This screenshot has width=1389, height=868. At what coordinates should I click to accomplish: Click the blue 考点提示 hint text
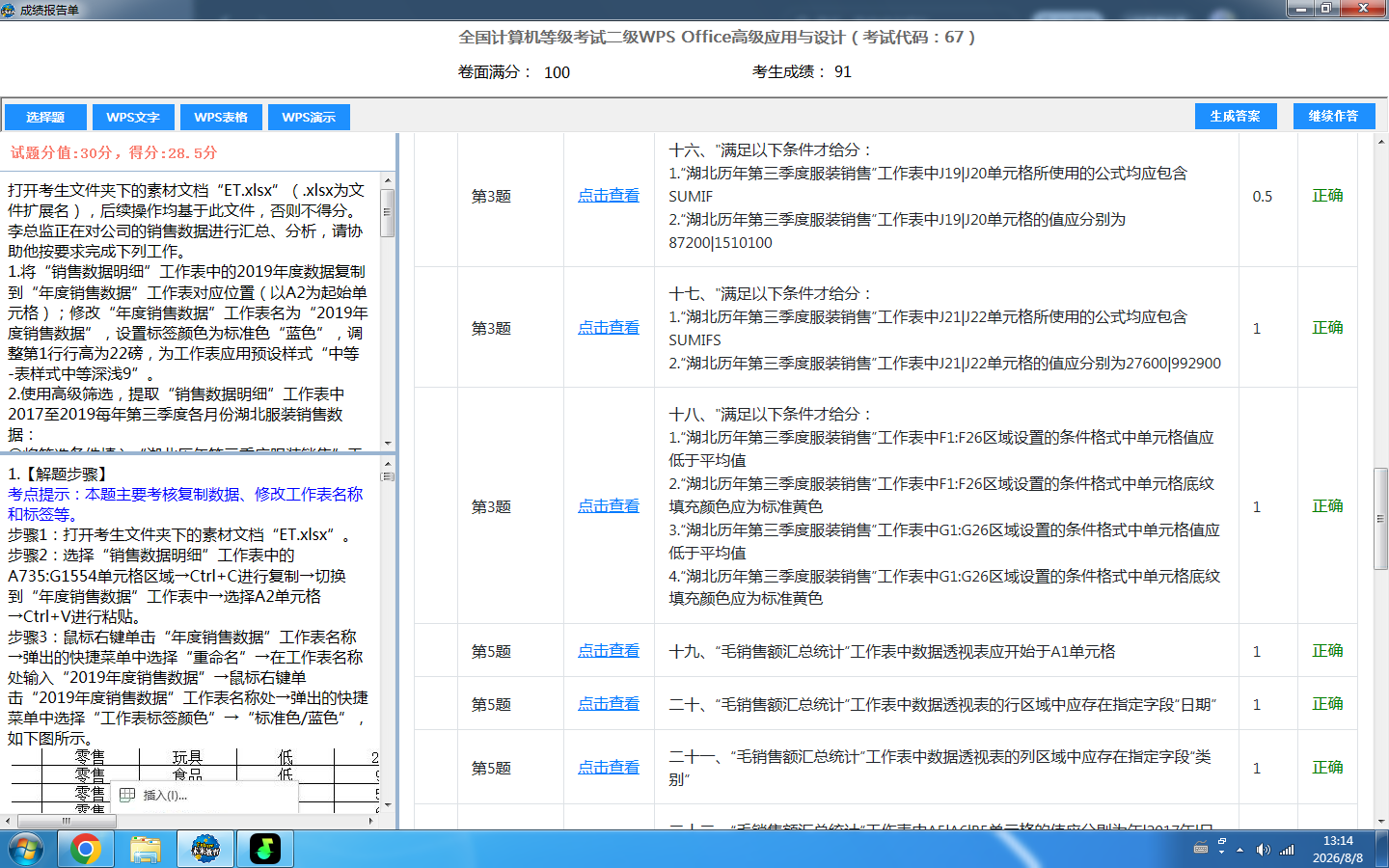pyautogui.click(x=185, y=504)
